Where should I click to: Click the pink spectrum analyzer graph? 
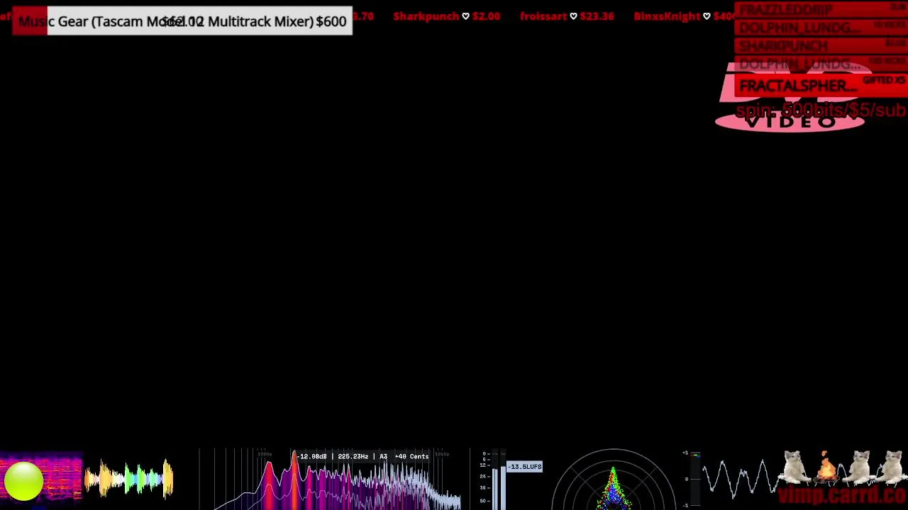pos(331,479)
